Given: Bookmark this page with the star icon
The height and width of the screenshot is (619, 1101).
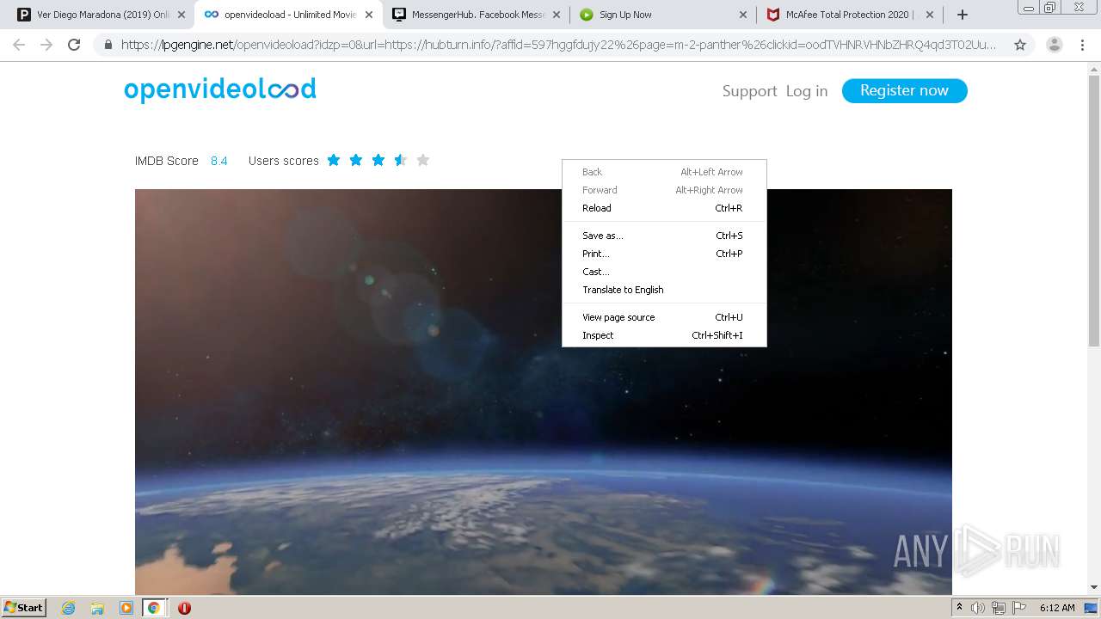Looking at the screenshot, I should coord(1020,45).
